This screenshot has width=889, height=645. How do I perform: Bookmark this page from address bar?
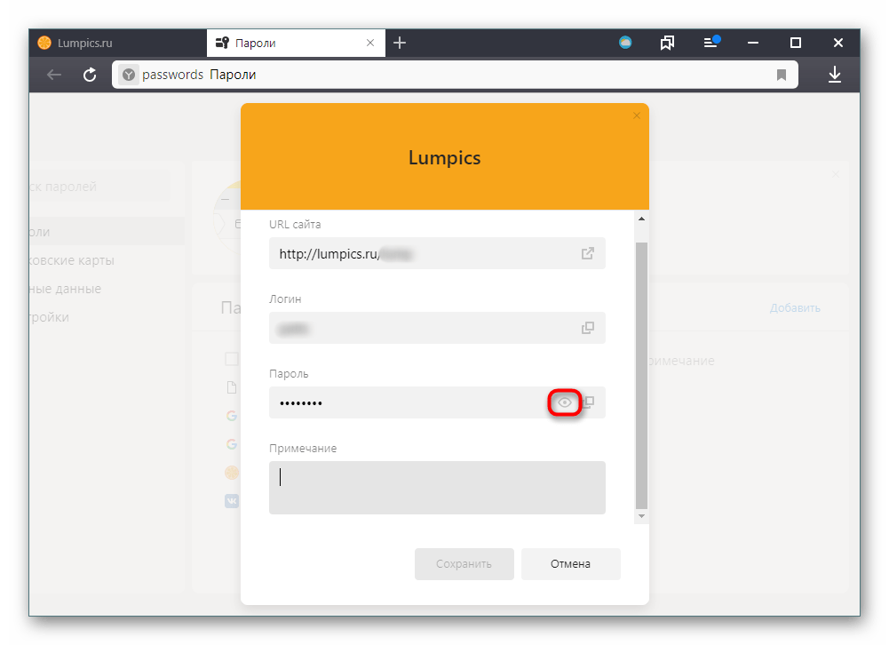click(x=782, y=76)
